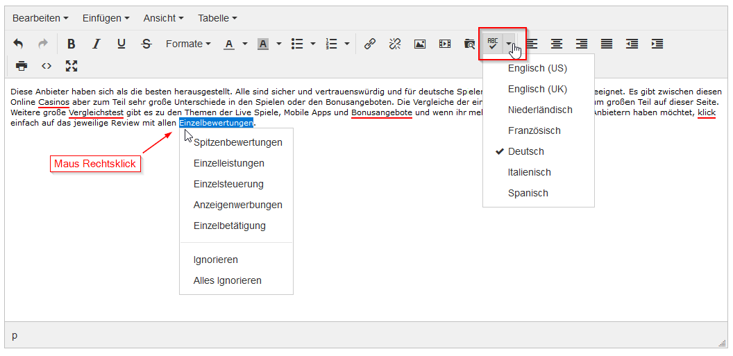
Task: Open the Einfügen menu
Action: point(106,18)
